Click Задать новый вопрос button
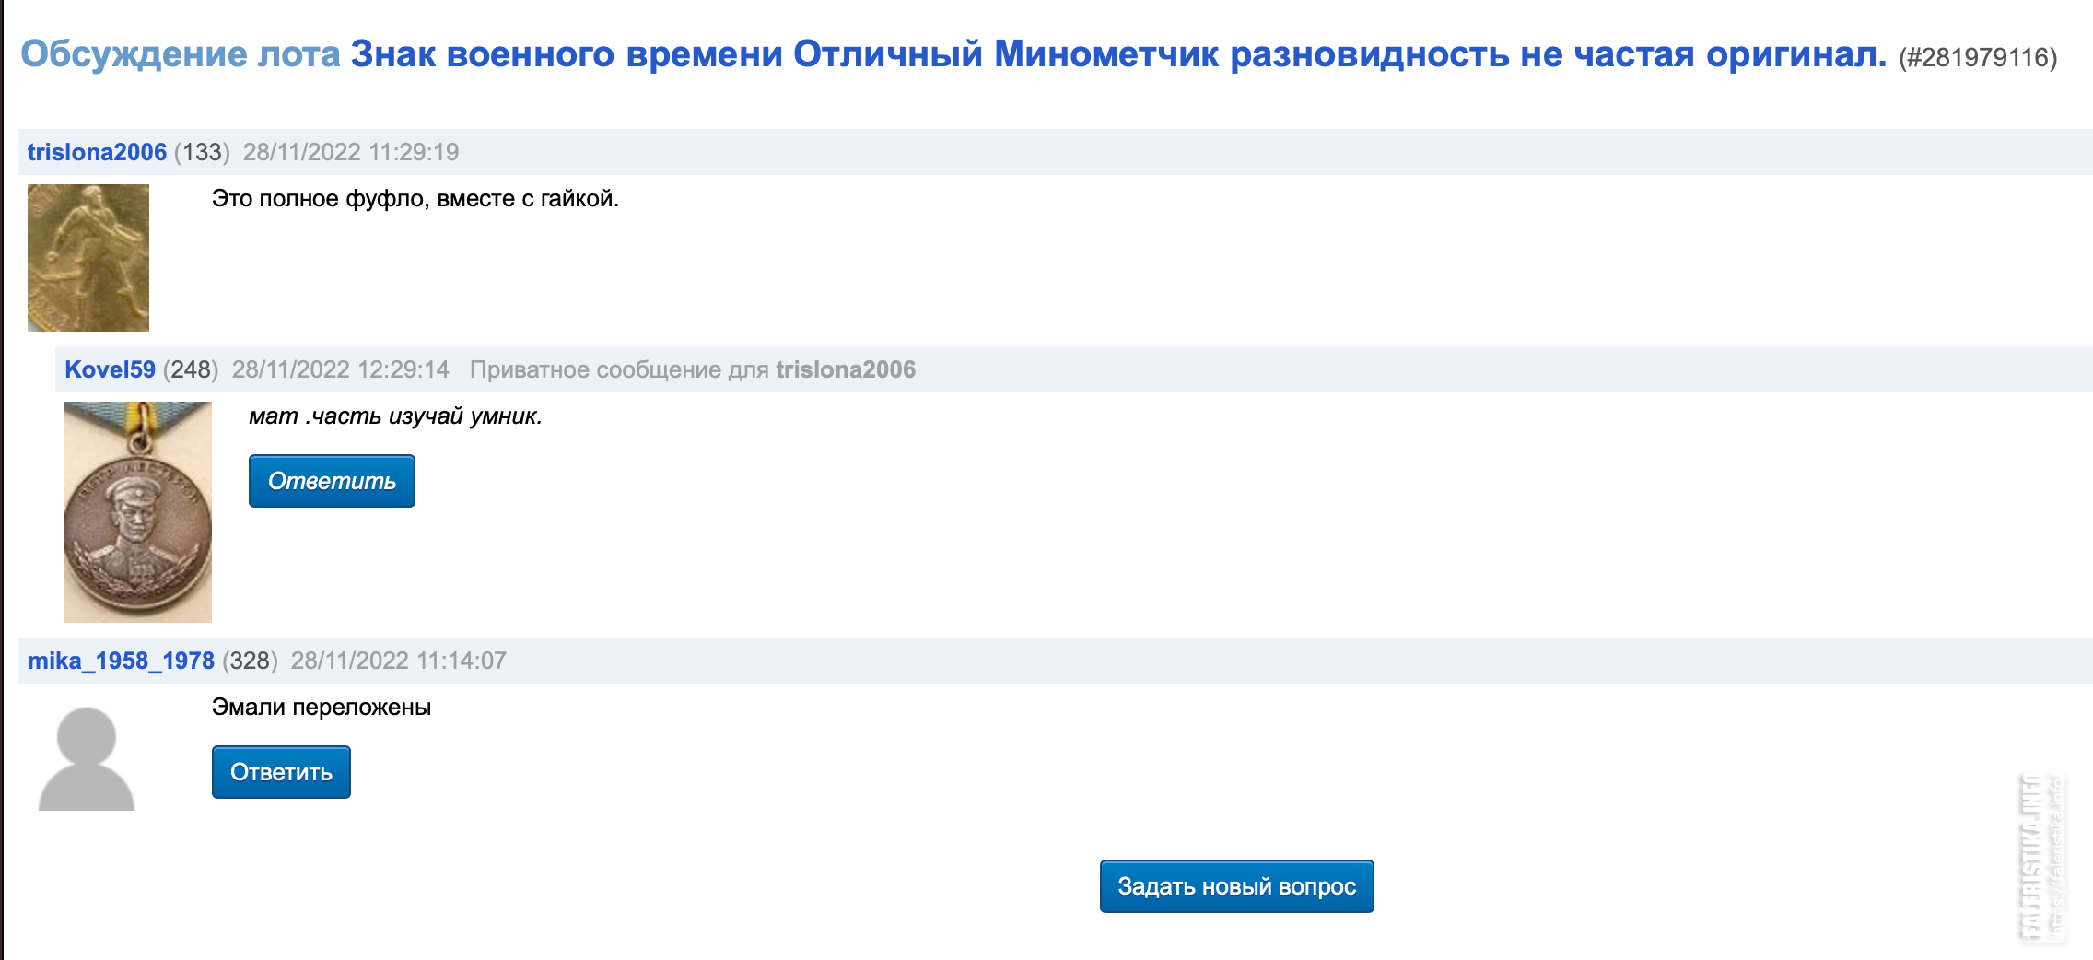2093x960 pixels. pos(1237,886)
